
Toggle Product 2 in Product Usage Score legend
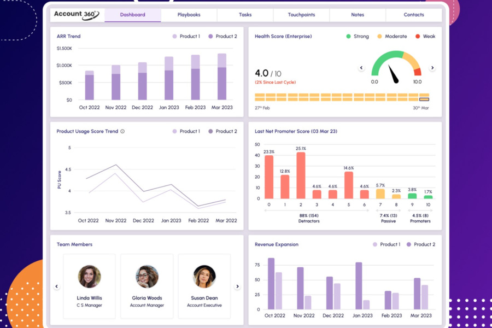[210, 131]
